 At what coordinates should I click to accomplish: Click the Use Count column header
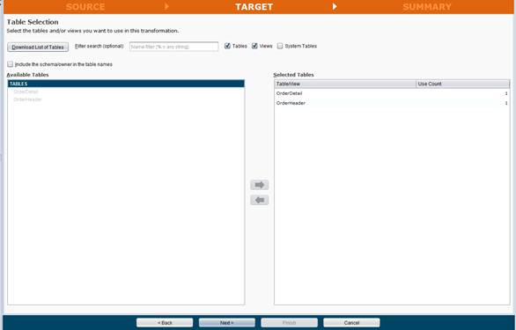point(462,84)
